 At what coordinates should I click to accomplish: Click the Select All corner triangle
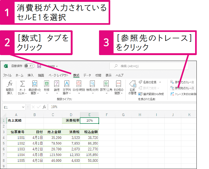click(4, 115)
